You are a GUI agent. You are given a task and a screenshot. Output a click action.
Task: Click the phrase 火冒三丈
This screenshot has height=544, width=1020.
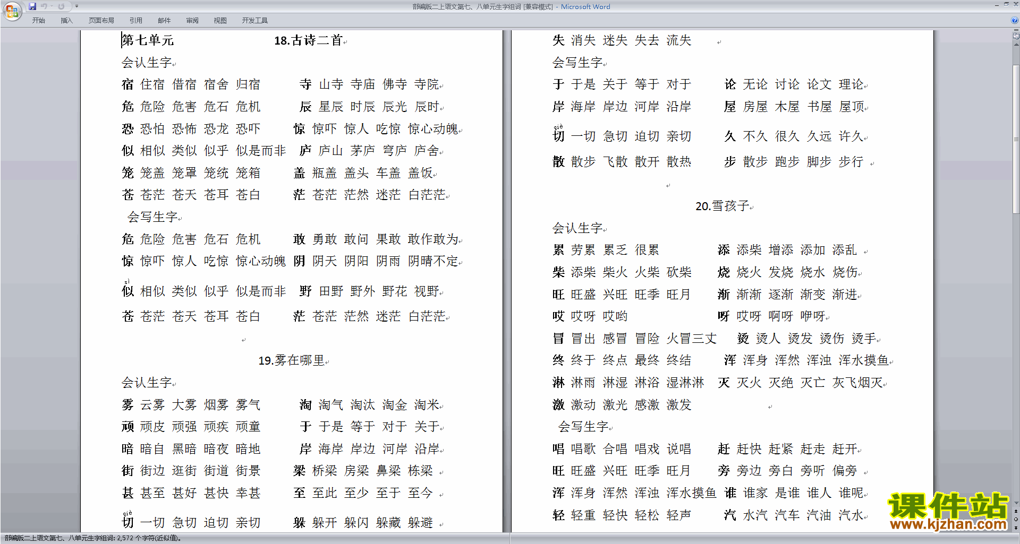click(692, 339)
